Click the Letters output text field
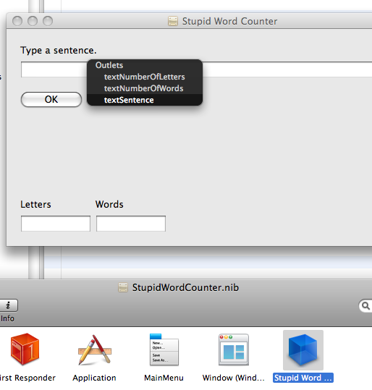Screen dimensions: 372x390 [x=56, y=224]
